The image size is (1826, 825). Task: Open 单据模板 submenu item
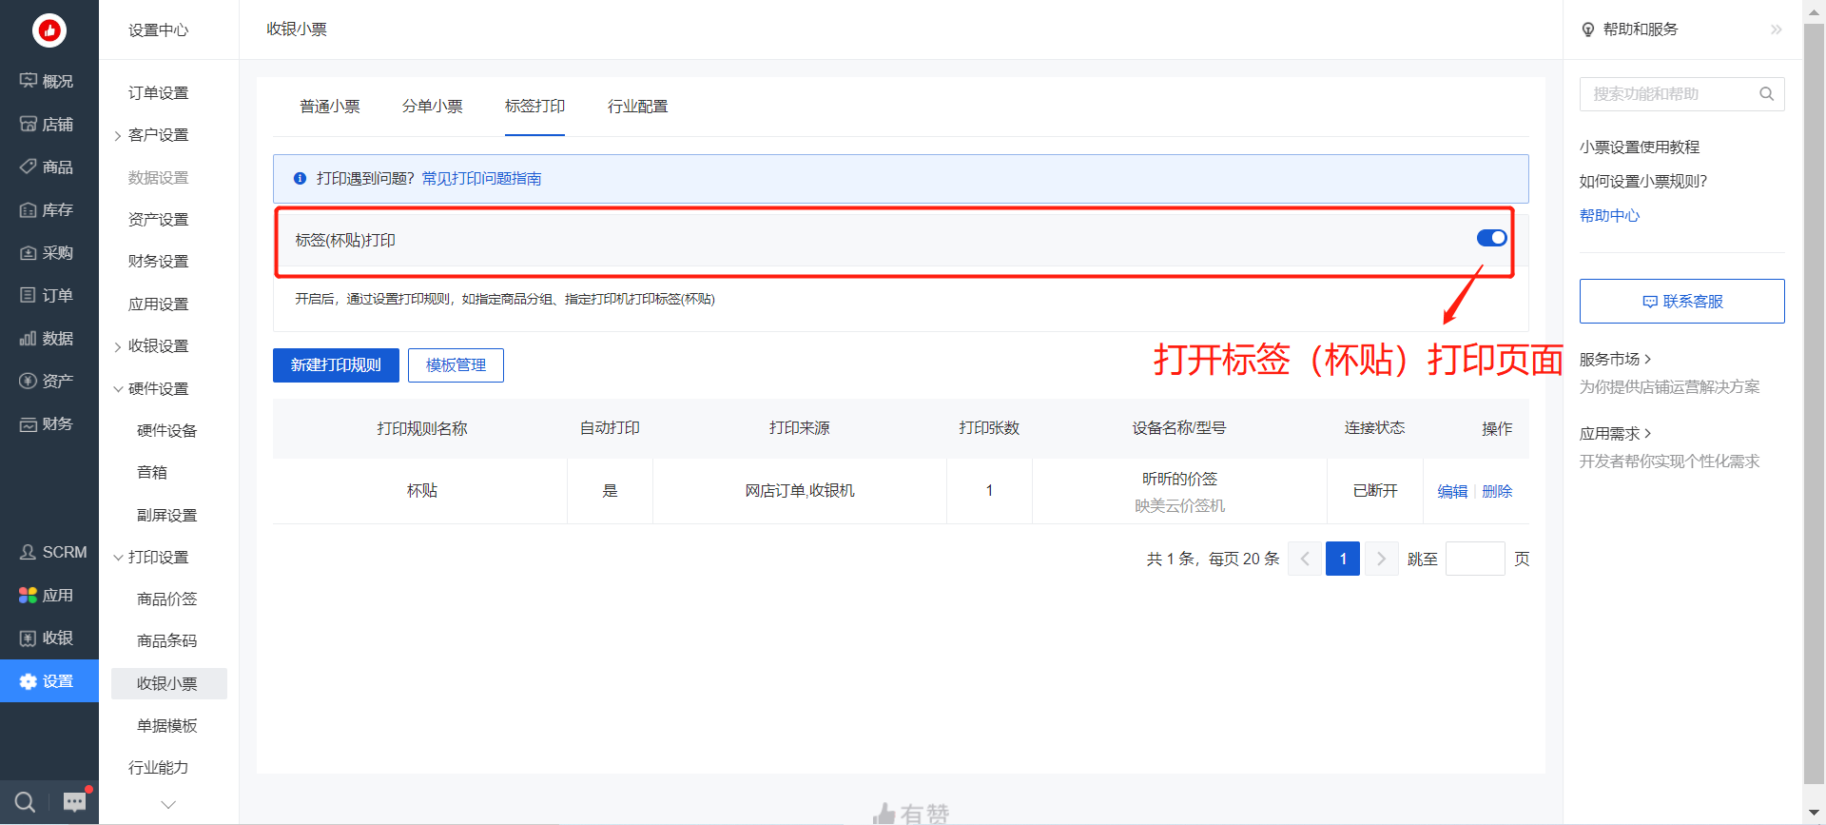[167, 725]
